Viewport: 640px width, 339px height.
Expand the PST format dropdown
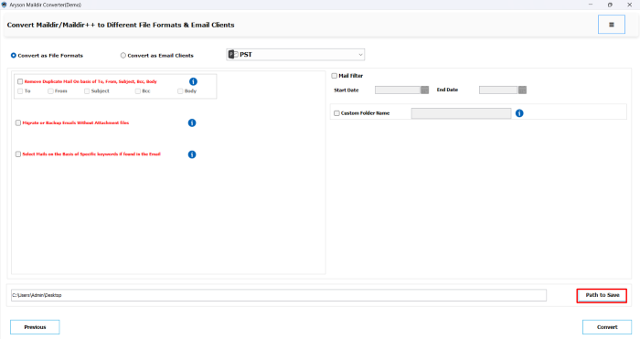click(295, 55)
